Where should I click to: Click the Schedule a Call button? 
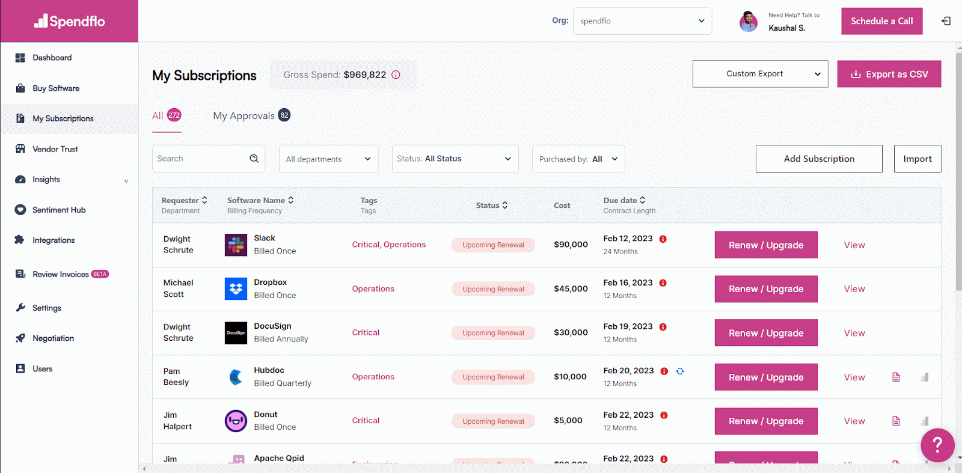(881, 21)
